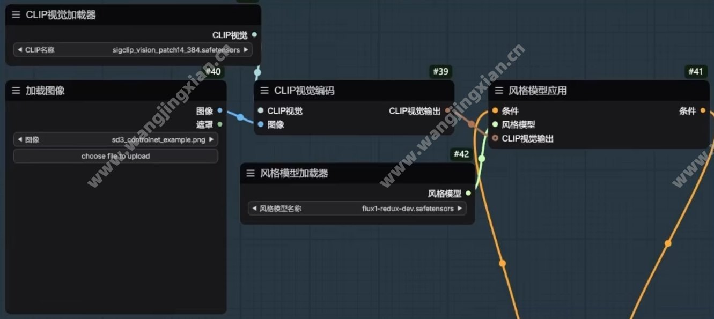Open menu icon of CLIP视觉编码 node

tap(264, 91)
